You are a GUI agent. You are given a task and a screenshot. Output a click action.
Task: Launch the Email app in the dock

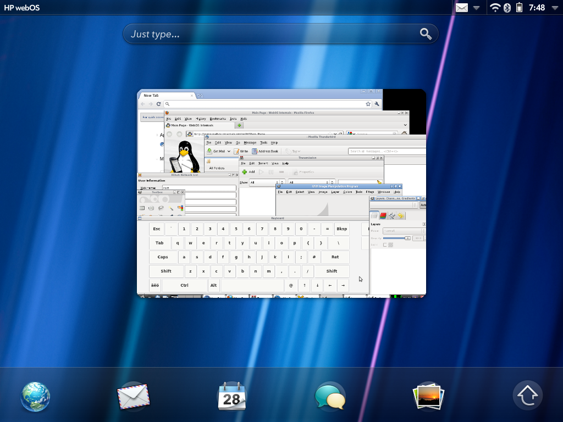coord(133,397)
